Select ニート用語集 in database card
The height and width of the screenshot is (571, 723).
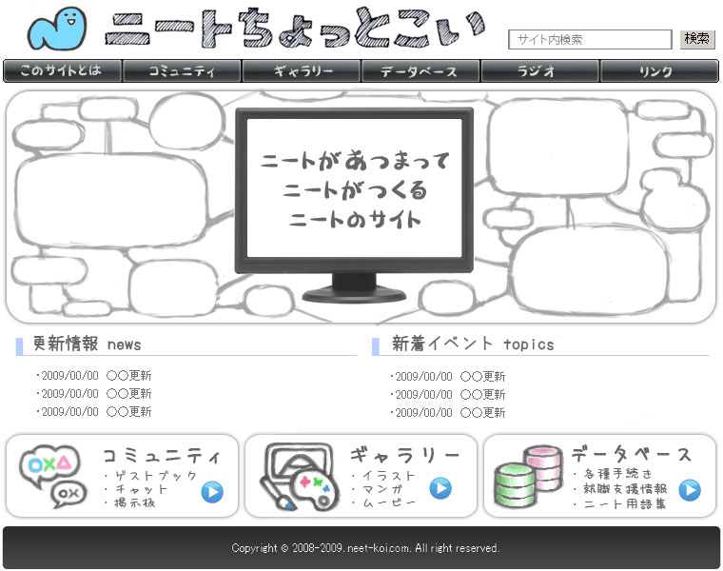tap(625, 503)
